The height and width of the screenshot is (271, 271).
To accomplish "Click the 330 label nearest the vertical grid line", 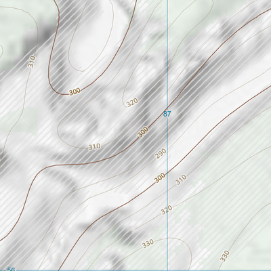I will (x=148, y=244).
